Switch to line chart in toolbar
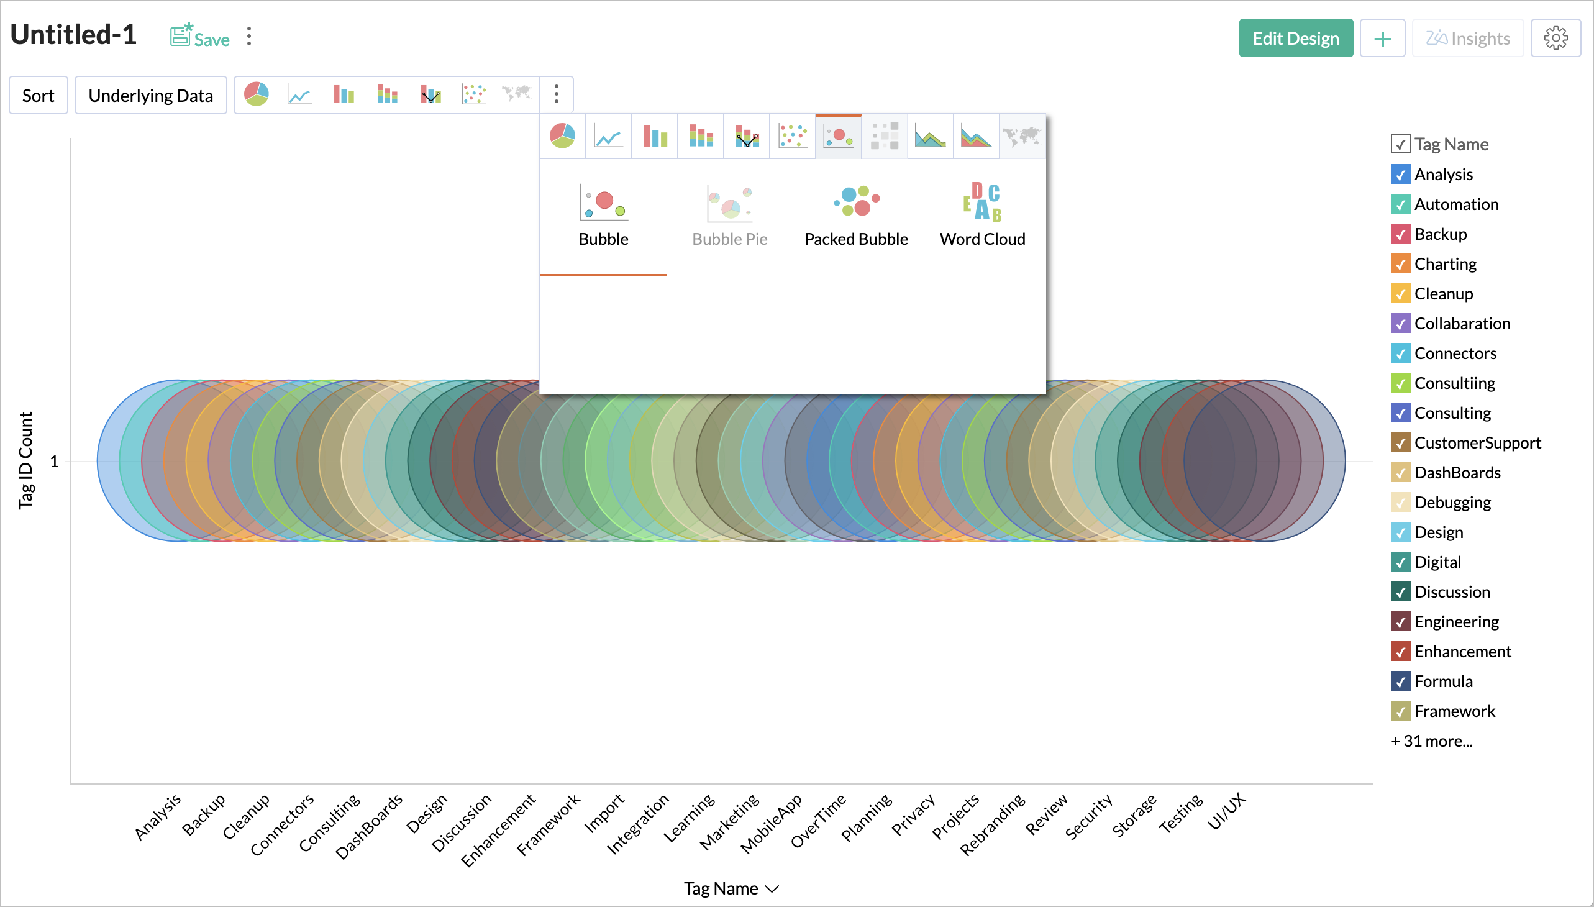The height and width of the screenshot is (907, 1594). 299,94
